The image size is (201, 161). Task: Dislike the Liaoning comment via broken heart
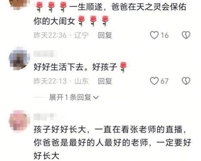click(186, 35)
